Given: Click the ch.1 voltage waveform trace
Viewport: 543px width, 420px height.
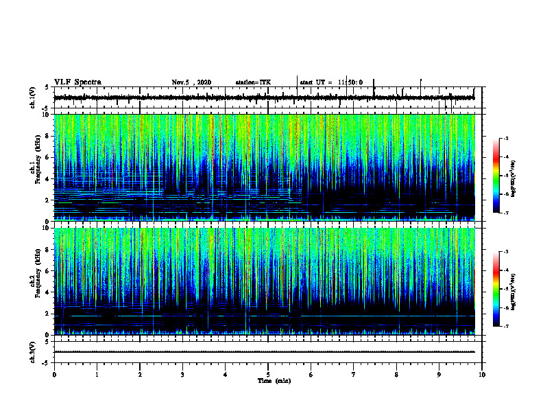Looking at the screenshot, I should click(x=265, y=97).
